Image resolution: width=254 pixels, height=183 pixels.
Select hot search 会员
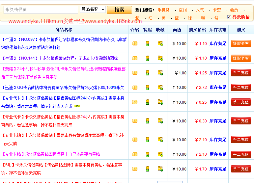[234, 10]
